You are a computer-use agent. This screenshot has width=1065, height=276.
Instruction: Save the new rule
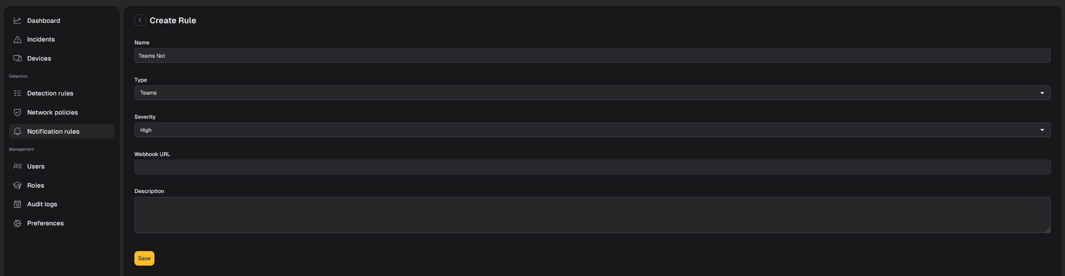[x=144, y=258]
